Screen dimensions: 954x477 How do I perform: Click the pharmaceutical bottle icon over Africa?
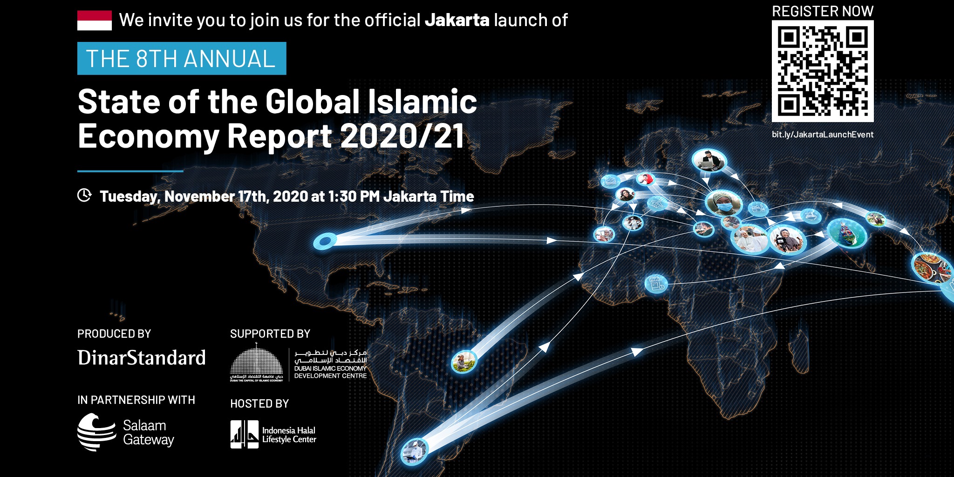click(x=656, y=284)
